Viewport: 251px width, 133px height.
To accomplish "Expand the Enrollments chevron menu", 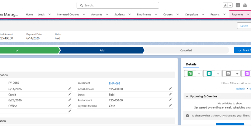I will pyautogui.click(x=156, y=14).
